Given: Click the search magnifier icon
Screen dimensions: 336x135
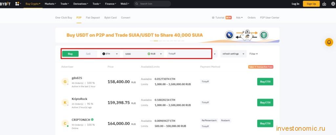Looking at the screenshot, I should (137, 4).
